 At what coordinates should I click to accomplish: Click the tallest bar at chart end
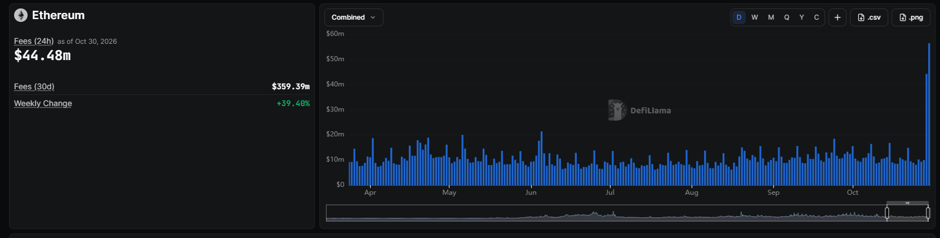point(929,114)
